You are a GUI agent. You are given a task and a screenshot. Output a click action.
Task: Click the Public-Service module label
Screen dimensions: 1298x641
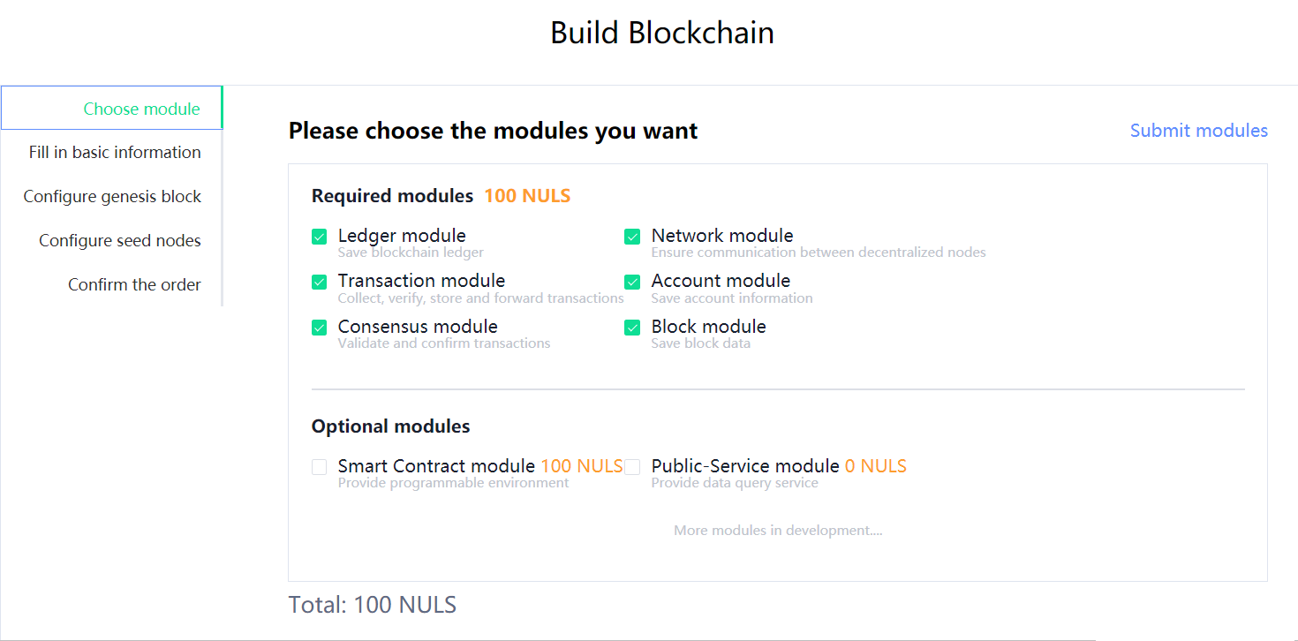pos(745,465)
